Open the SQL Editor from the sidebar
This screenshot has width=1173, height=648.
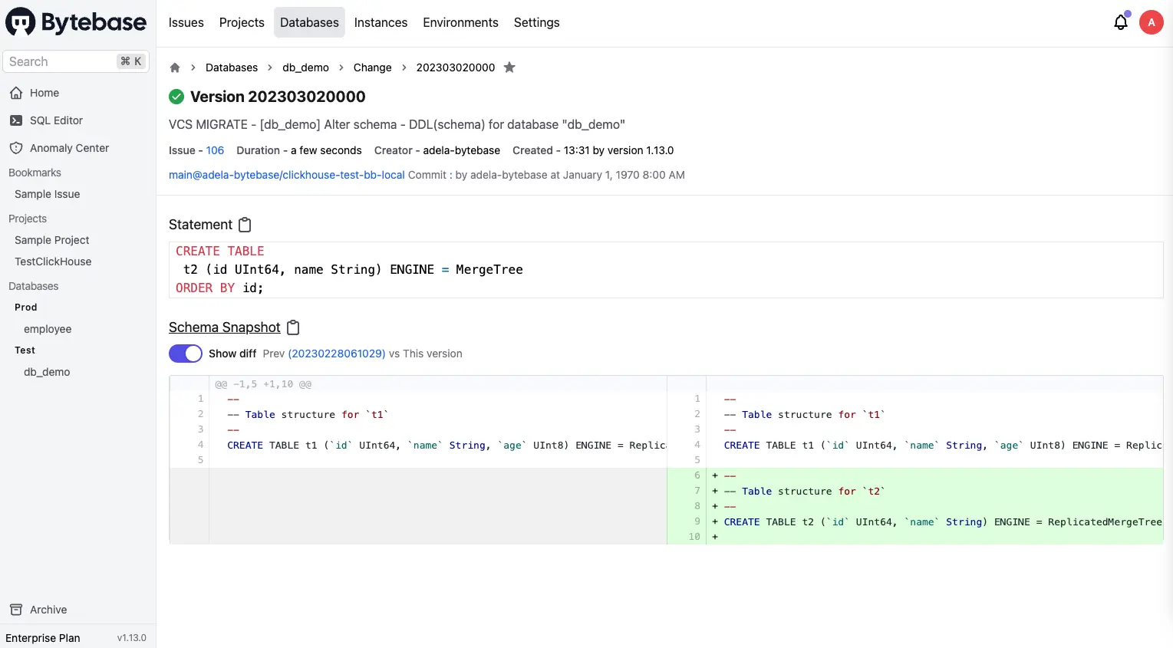tap(57, 120)
